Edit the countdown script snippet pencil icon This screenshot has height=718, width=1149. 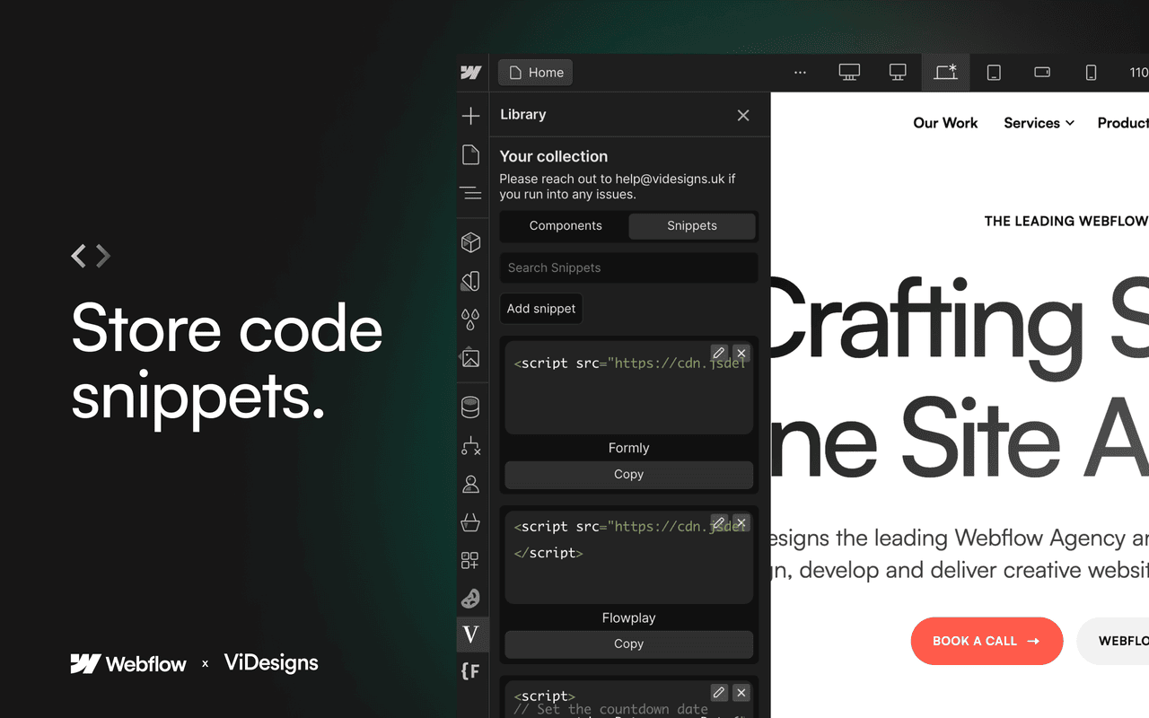pyautogui.click(x=719, y=692)
